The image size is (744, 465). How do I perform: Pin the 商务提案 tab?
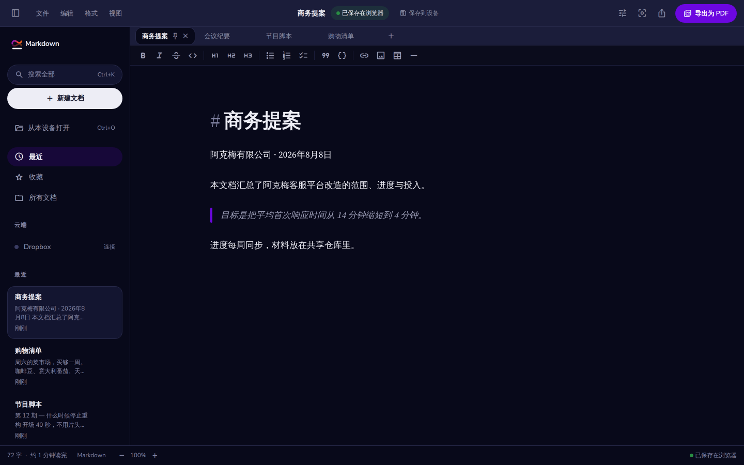click(x=175, y=36)
